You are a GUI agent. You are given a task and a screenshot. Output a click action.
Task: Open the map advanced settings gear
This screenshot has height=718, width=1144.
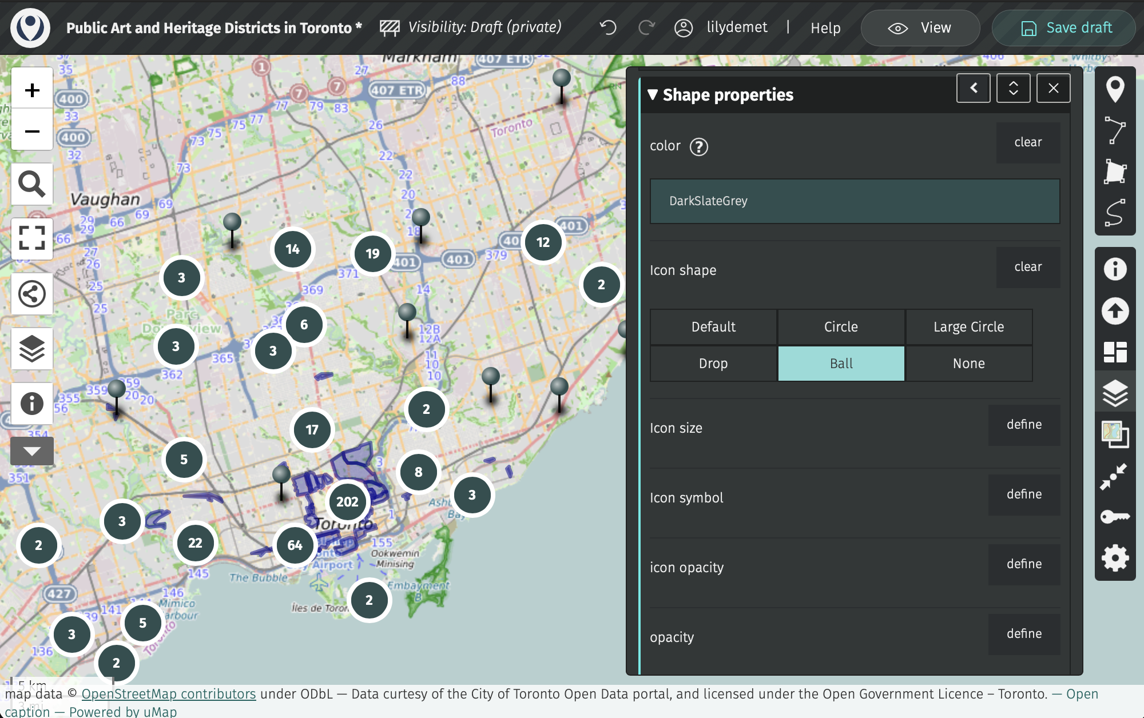pos(1115,558)
